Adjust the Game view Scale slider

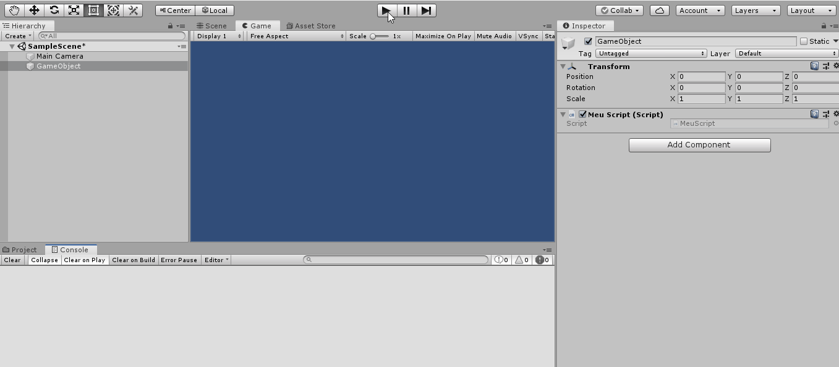(380, 36)
